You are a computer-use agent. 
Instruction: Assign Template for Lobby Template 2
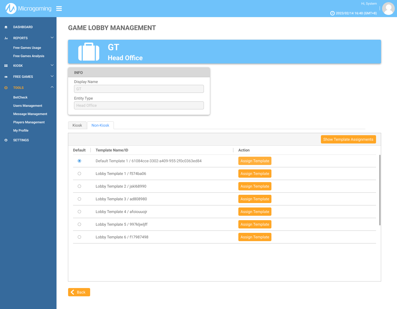pos(255,186)
